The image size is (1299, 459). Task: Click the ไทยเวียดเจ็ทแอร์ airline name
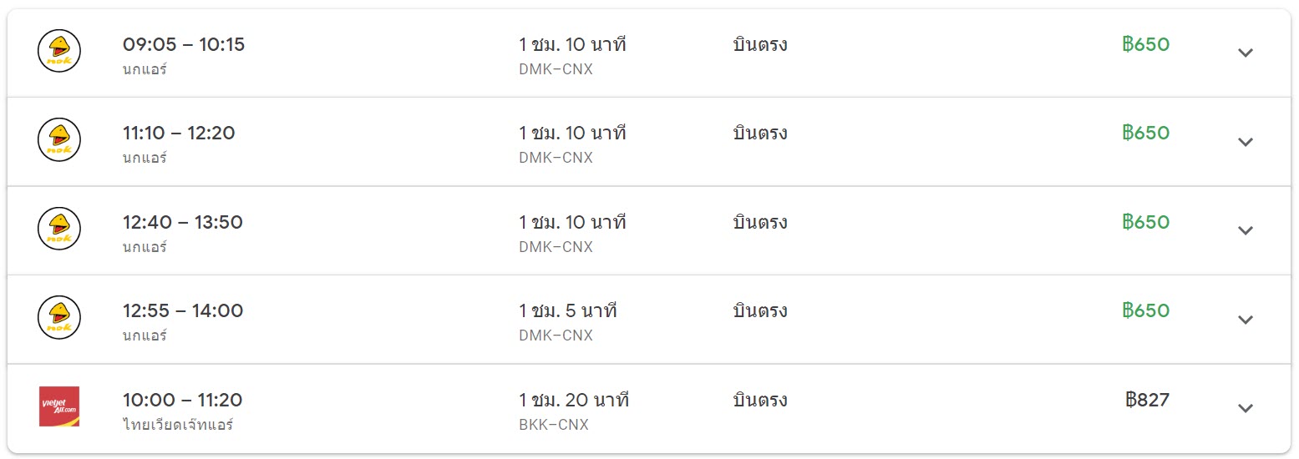point(177,425)
